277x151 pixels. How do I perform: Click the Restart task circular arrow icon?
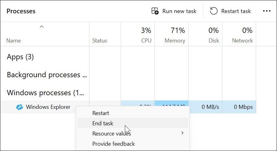pos(213,11)
